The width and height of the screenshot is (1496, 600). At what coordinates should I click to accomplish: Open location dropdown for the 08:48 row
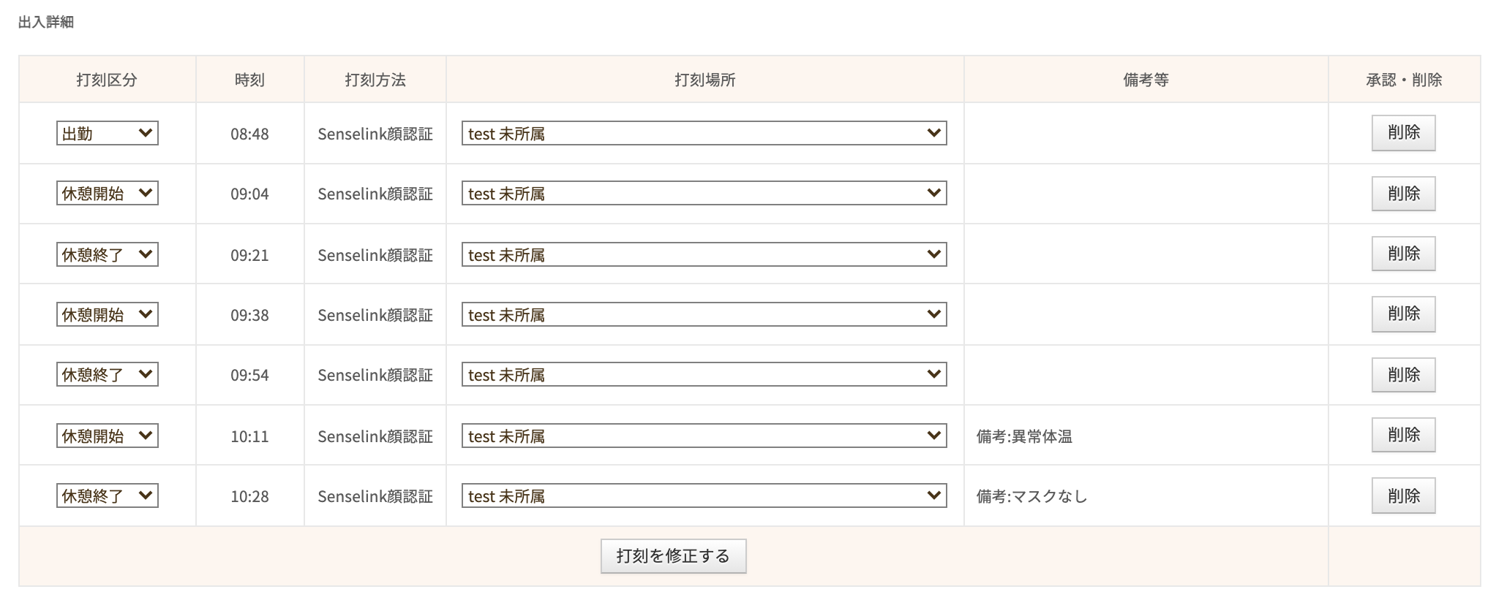click(x=704, y=133)
